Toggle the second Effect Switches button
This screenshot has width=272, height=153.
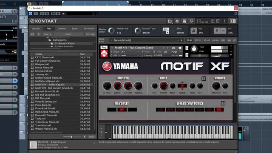click(170, 110)
